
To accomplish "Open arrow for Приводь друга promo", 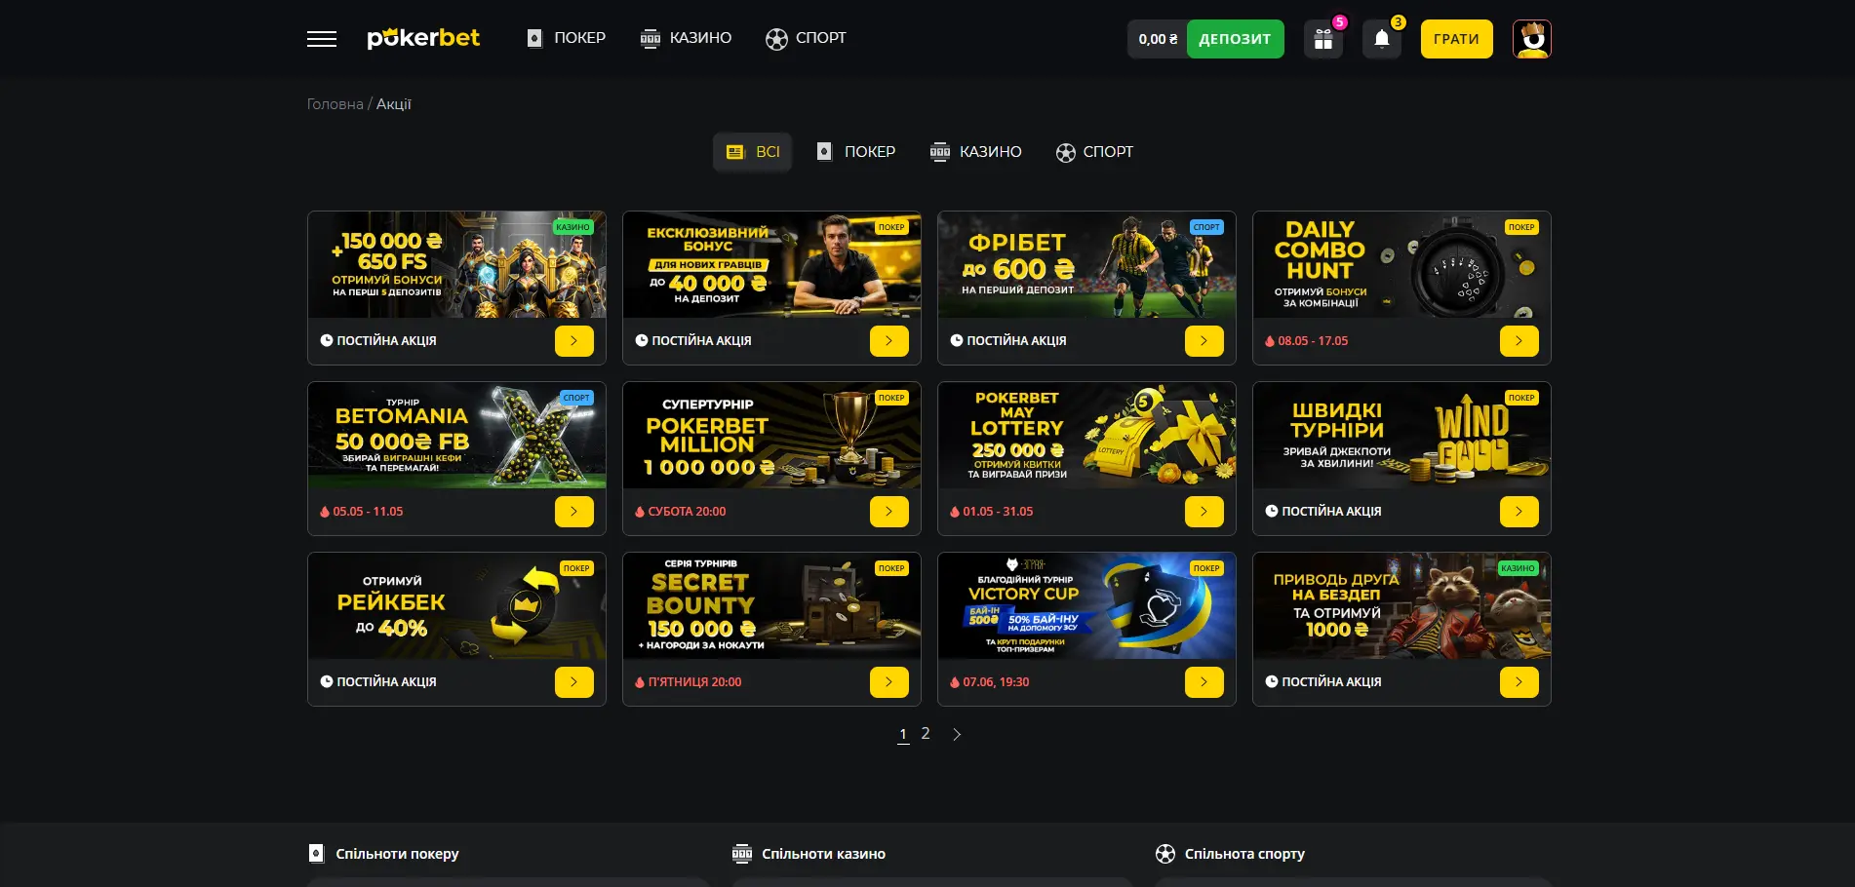I will click(x=1520, y=682).
